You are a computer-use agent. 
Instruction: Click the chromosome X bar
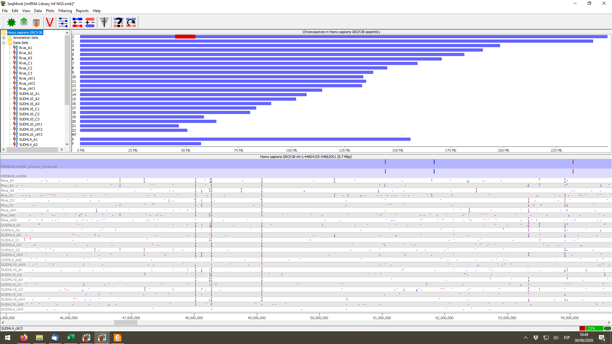coord(245,139)
